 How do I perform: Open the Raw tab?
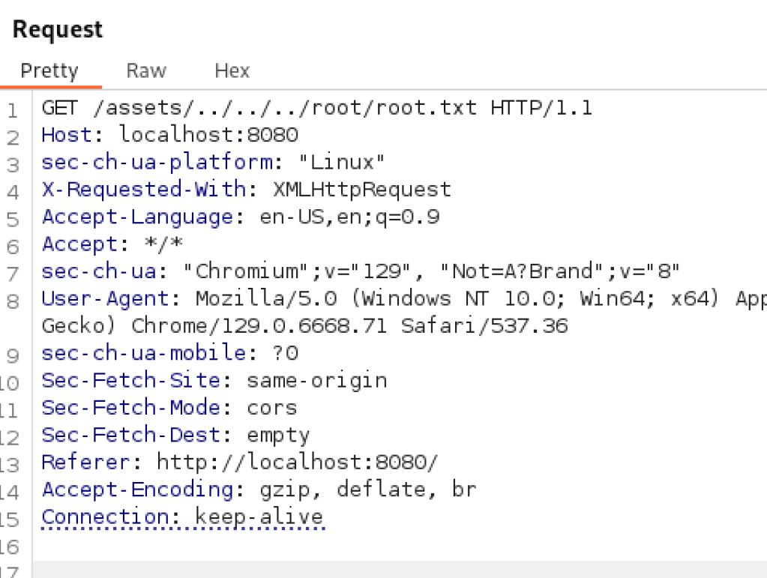pos(146,70)
